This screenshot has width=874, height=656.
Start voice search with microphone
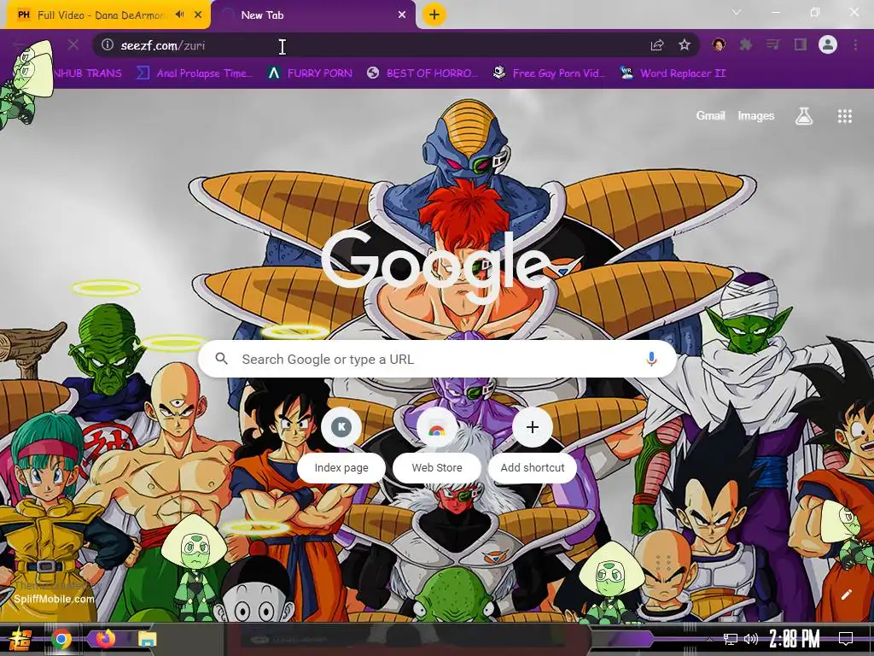pyautogui.click(x=651, y=359)
